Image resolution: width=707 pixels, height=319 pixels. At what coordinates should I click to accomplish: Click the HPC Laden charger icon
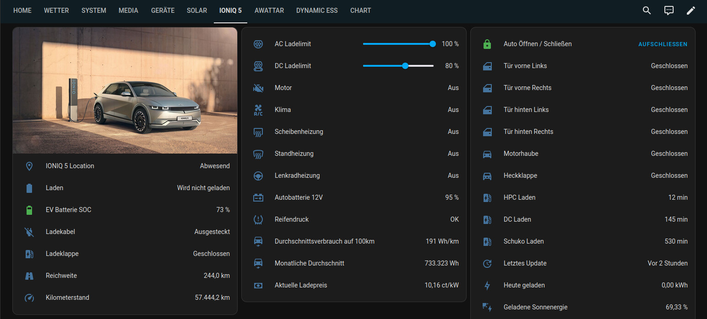point(487,198)
